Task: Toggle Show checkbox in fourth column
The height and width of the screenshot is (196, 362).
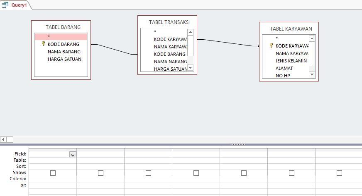Action: pyautogui.click(x=196, y=173)
